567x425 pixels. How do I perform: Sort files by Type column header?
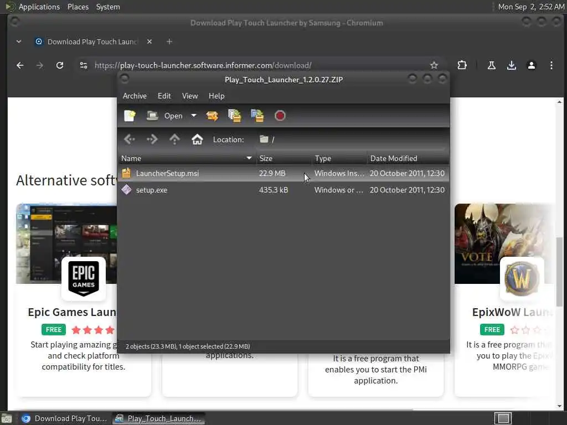point(339,158)
